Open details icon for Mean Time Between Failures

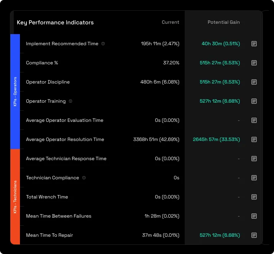coord(254,216)
